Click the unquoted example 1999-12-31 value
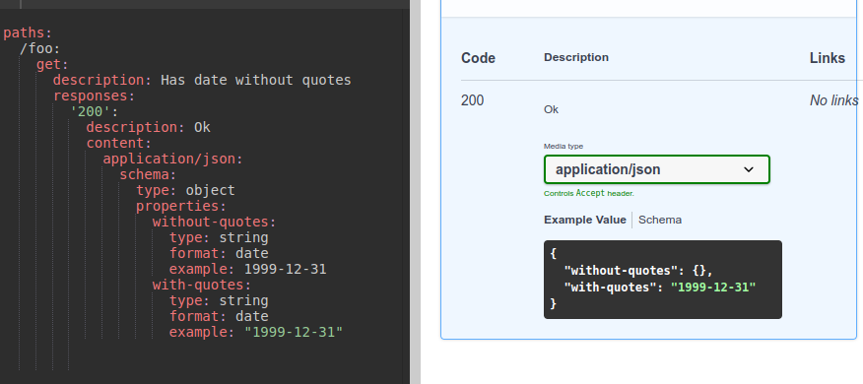 tap(285, 269)
